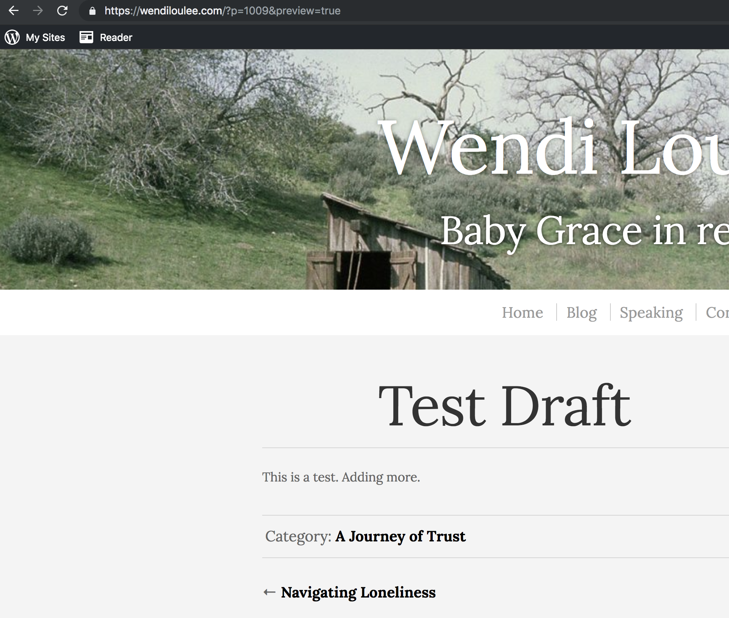Click the left arrow before Navigating Loneliness

coord(269,592)
